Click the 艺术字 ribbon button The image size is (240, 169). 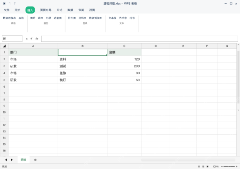[123, 18]
